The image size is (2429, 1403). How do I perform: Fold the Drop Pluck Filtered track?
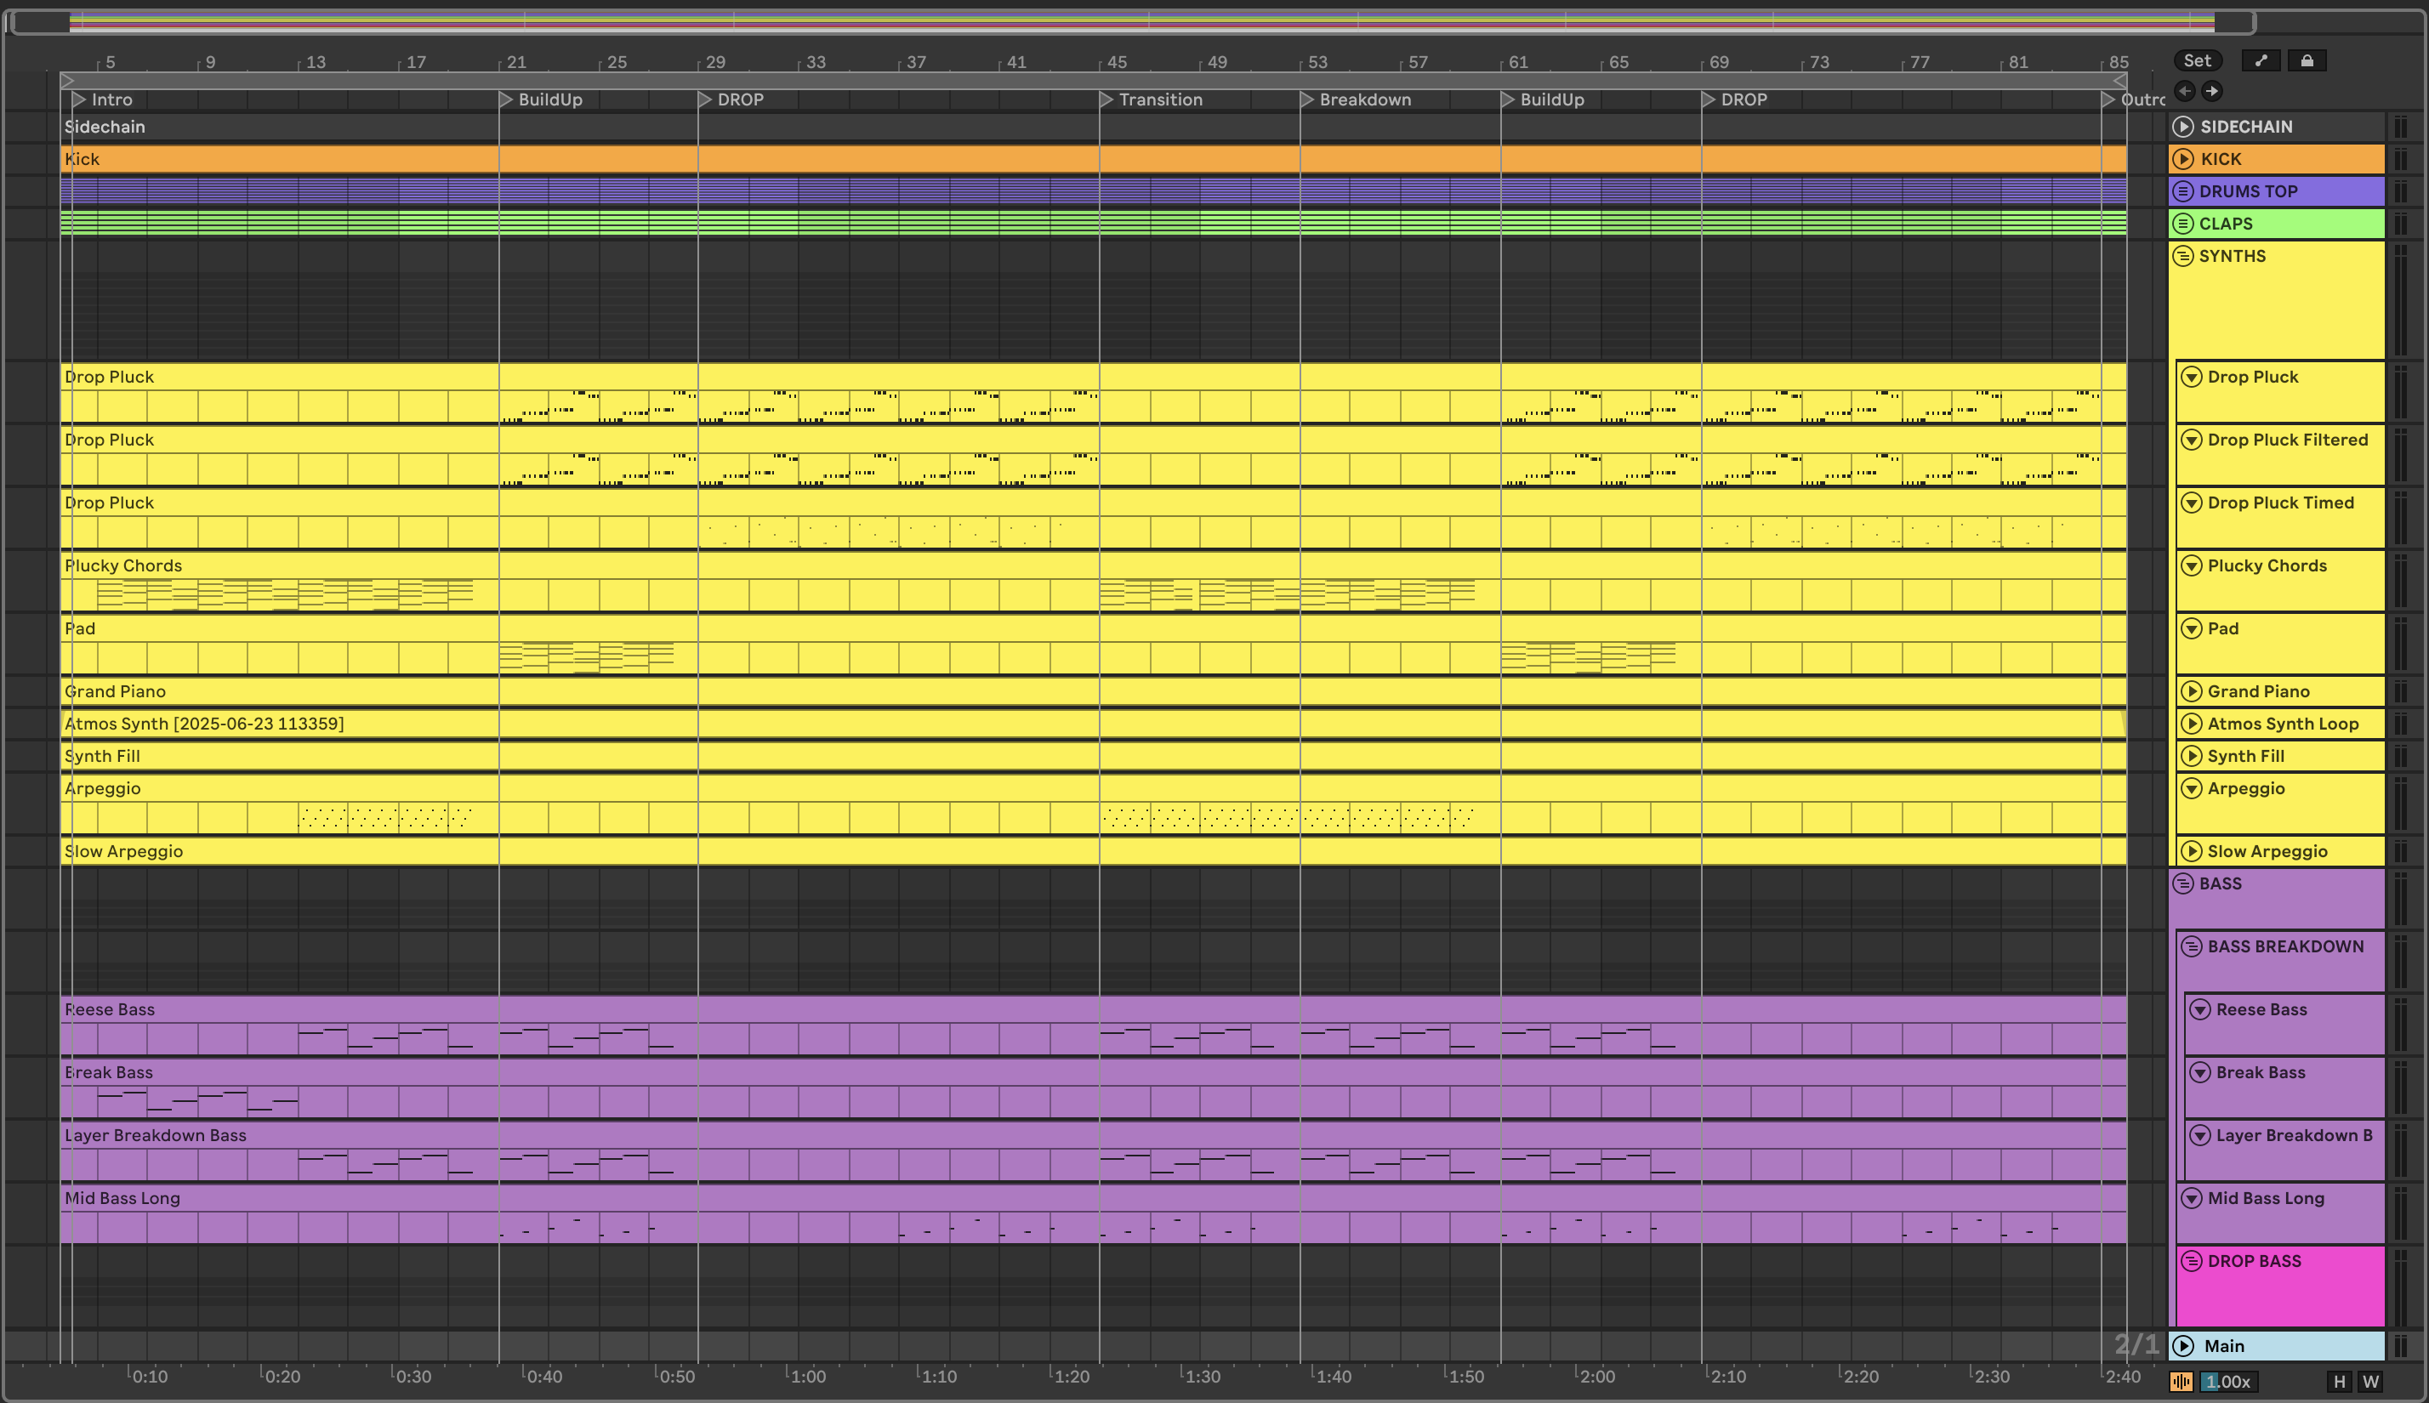tap(2192, 440)
